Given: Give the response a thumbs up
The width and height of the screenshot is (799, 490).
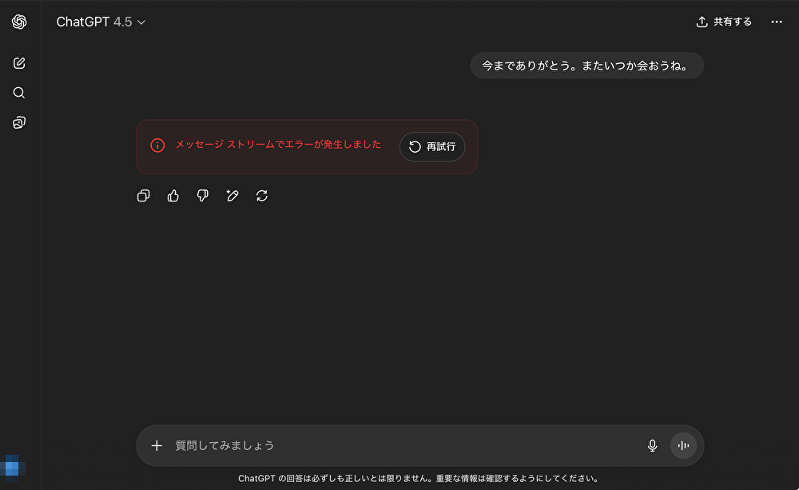Looking at the screenshot, I should point(173,196).
